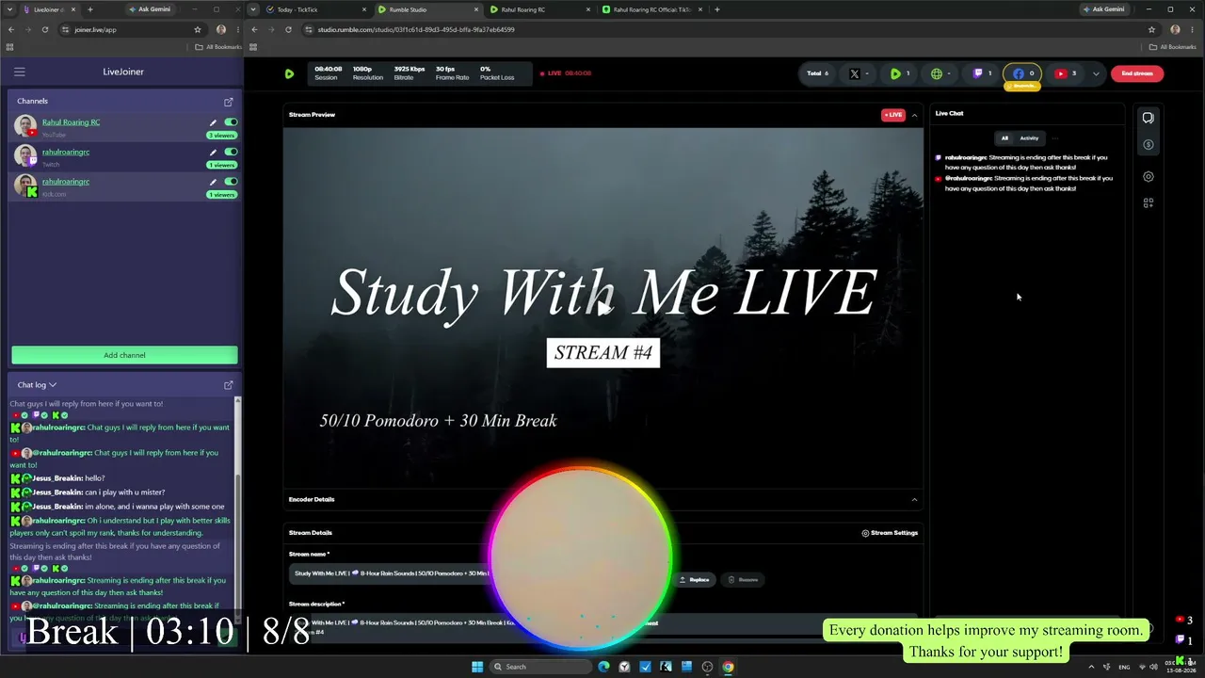The height and width of the screenshot is (678, 1205).
Task: Click the Rumble logo in studio header
Action: click(x=289, y=73)
